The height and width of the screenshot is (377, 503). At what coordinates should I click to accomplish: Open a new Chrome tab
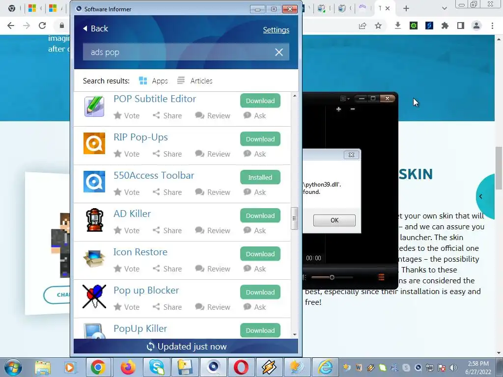[406, 8]
